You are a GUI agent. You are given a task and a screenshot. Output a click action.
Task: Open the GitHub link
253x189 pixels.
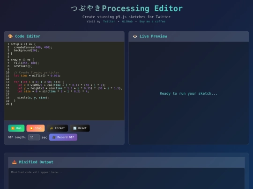click(127, 21)
